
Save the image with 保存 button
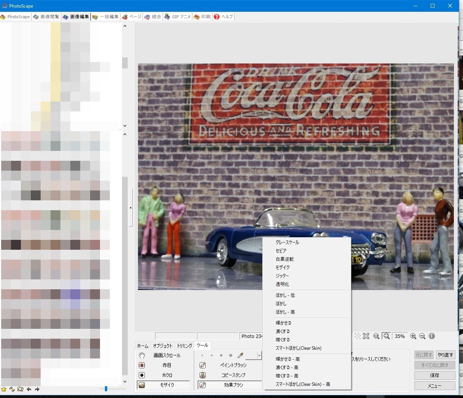pos(435,376)
